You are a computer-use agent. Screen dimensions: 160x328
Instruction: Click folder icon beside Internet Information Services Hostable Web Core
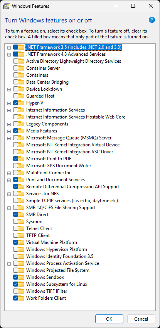pyautogui.click(x=21, y=117)
